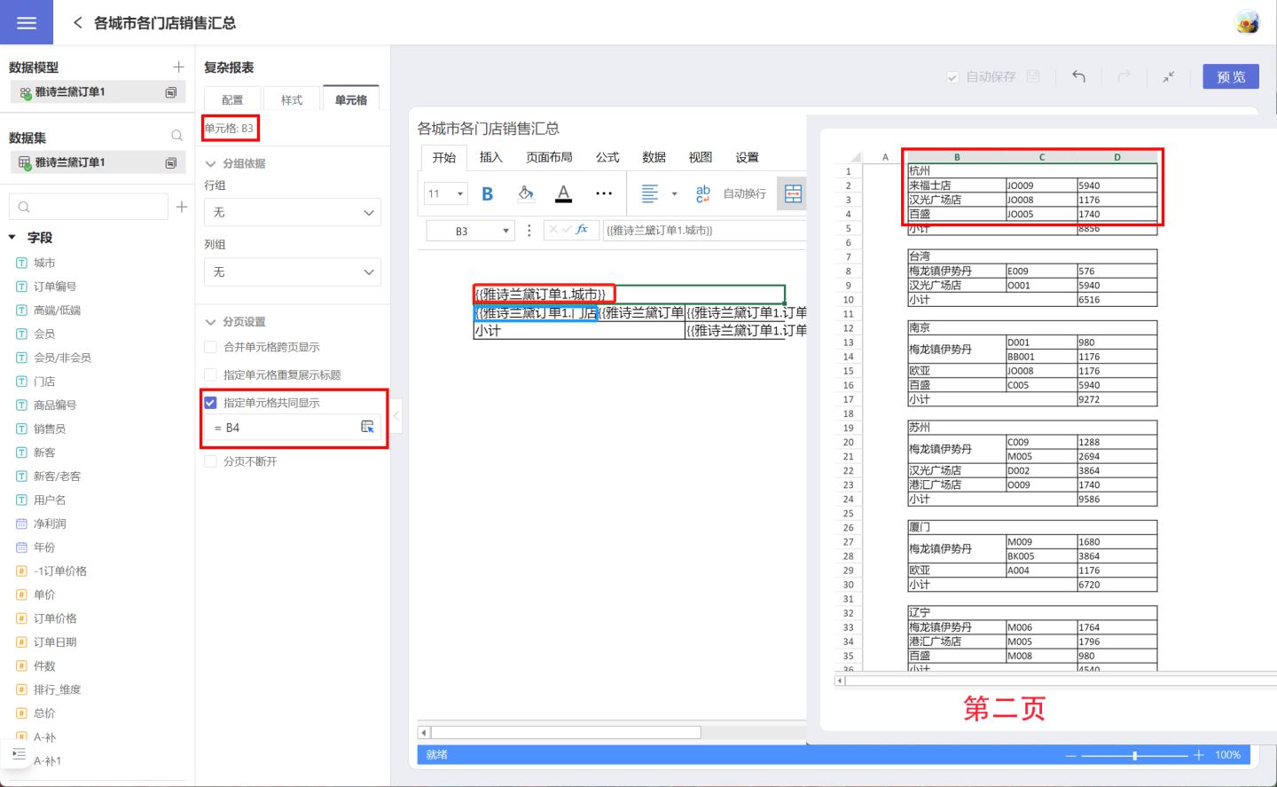Click the cell picker icon beside B4
1277x787 pixels.
click(x=367, y=427)
